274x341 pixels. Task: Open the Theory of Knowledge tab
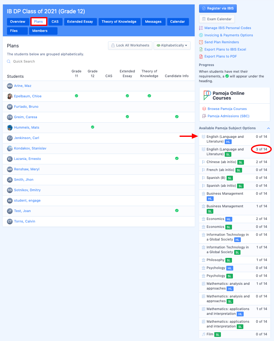coord(119,22)
